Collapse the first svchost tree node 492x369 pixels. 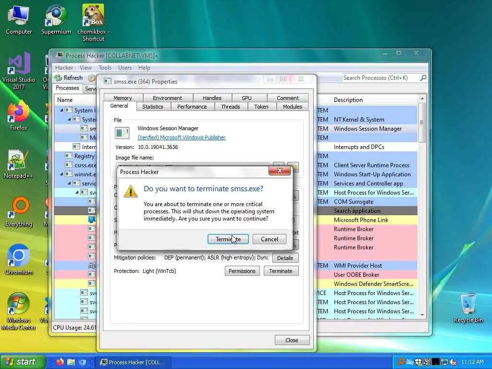(x=77, y=192)
